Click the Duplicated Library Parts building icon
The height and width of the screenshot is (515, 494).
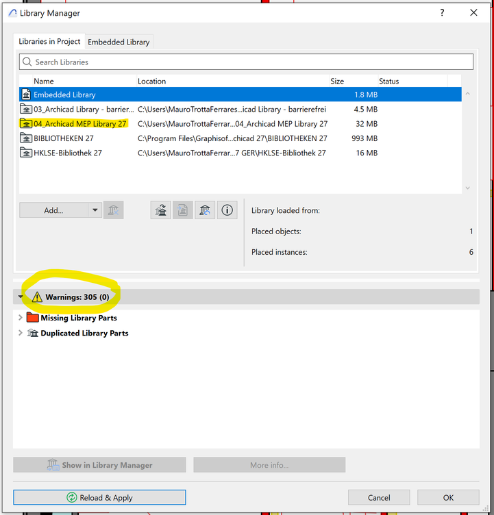click(32, 333)
